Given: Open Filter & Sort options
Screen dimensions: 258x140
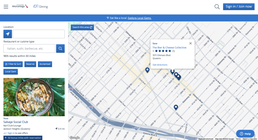Looking at the screenshot, I should click(13, 64).
